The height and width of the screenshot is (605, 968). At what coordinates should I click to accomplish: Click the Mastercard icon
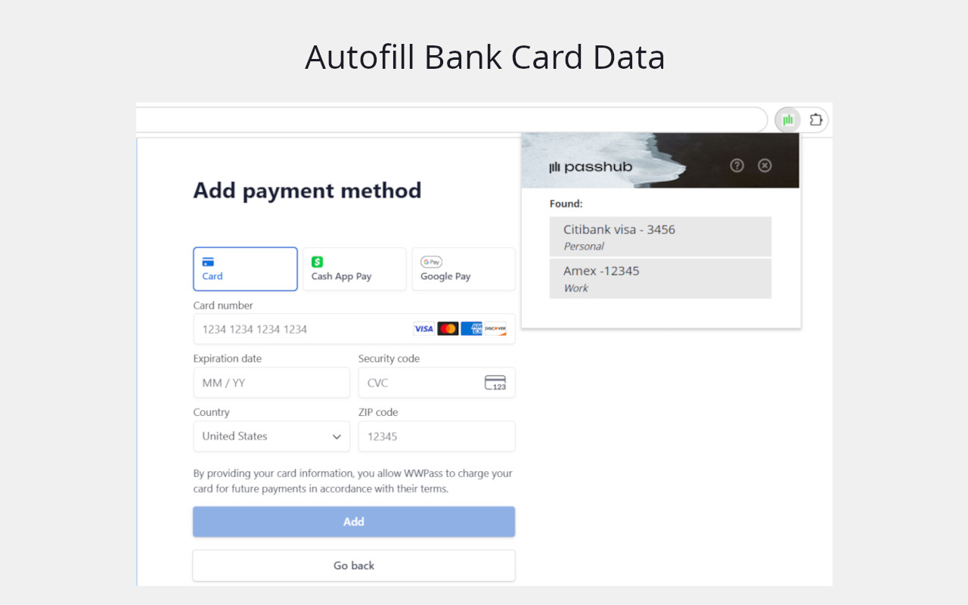(448, 328)
